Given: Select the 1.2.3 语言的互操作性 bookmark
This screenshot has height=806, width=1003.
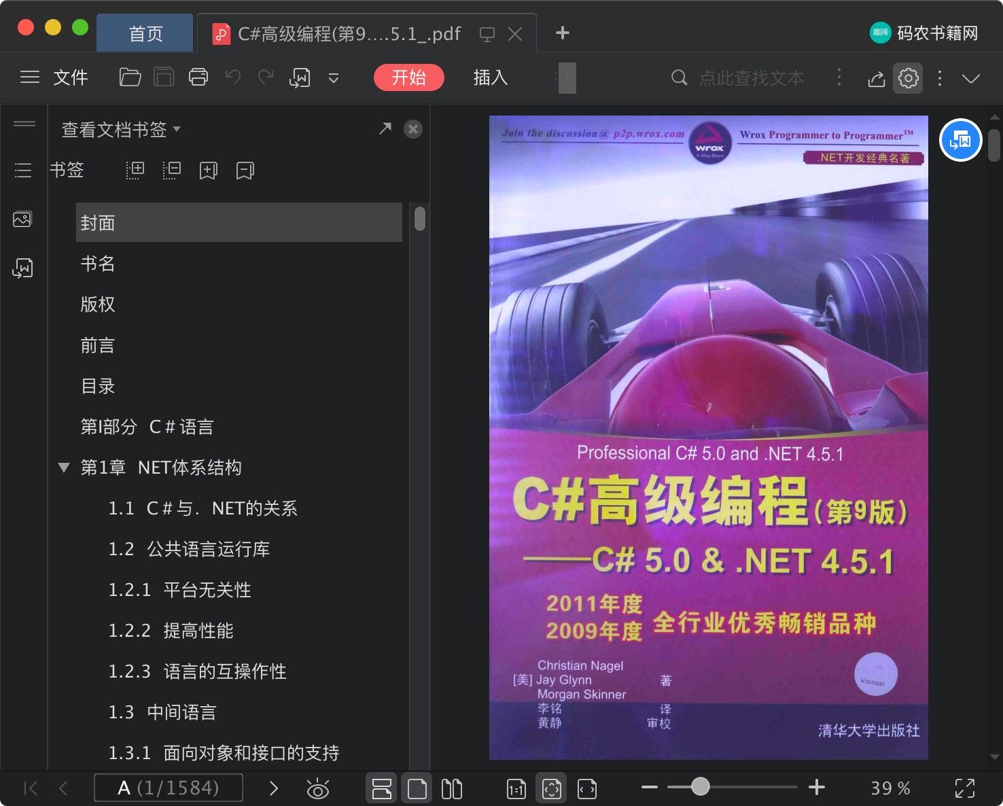Looking at the screenshot, I should click(197, 671).
